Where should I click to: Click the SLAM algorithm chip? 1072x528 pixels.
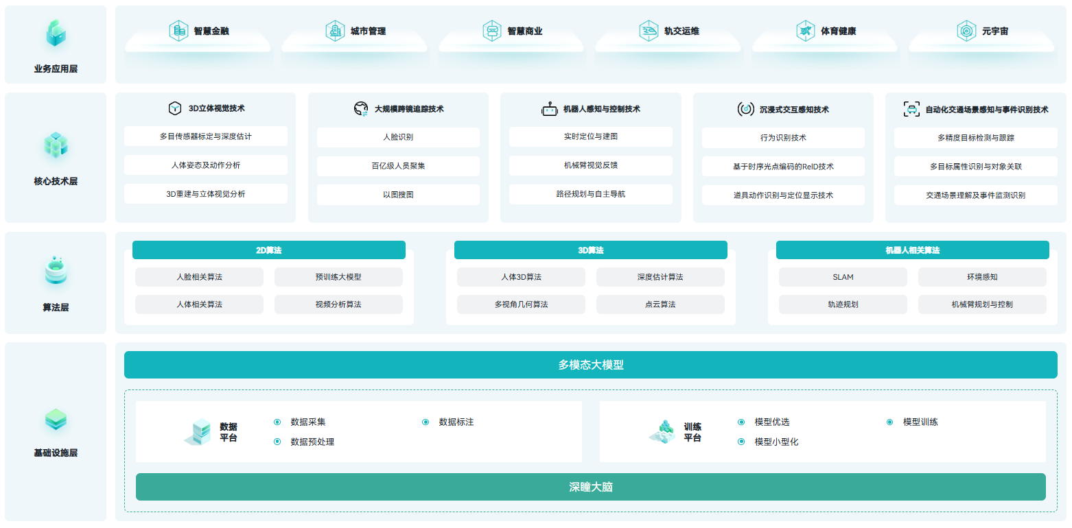click(x=843, y=277)
